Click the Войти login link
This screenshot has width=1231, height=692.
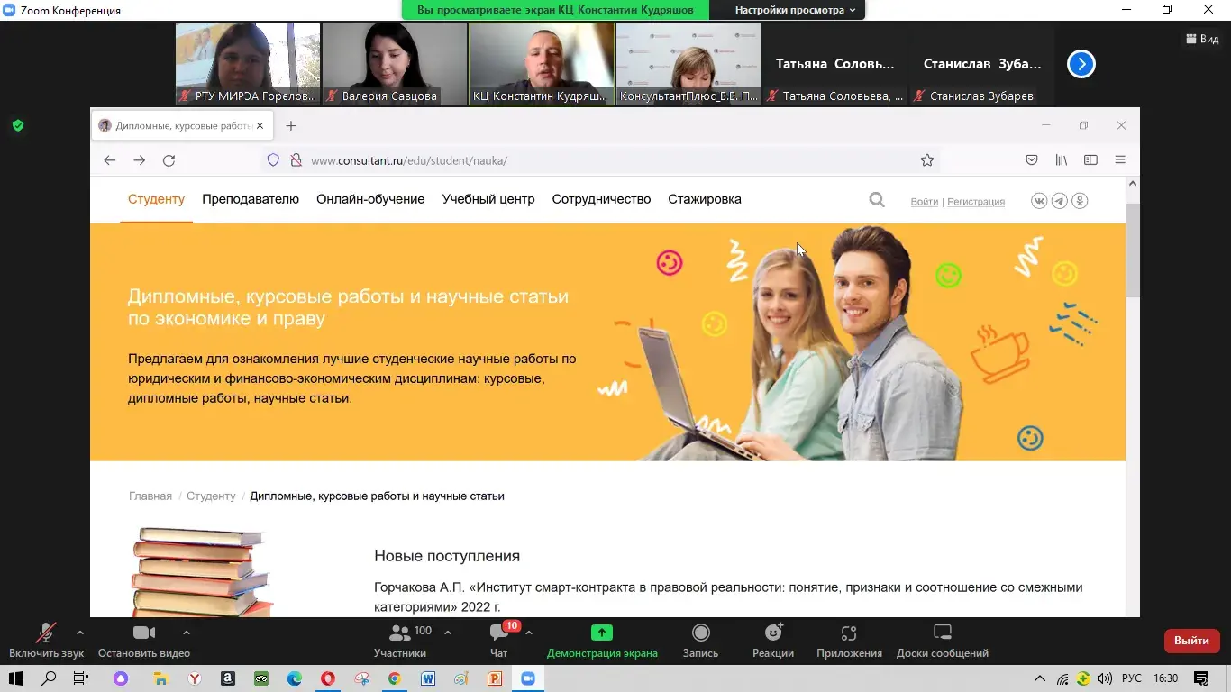click(x=925, y=202)
